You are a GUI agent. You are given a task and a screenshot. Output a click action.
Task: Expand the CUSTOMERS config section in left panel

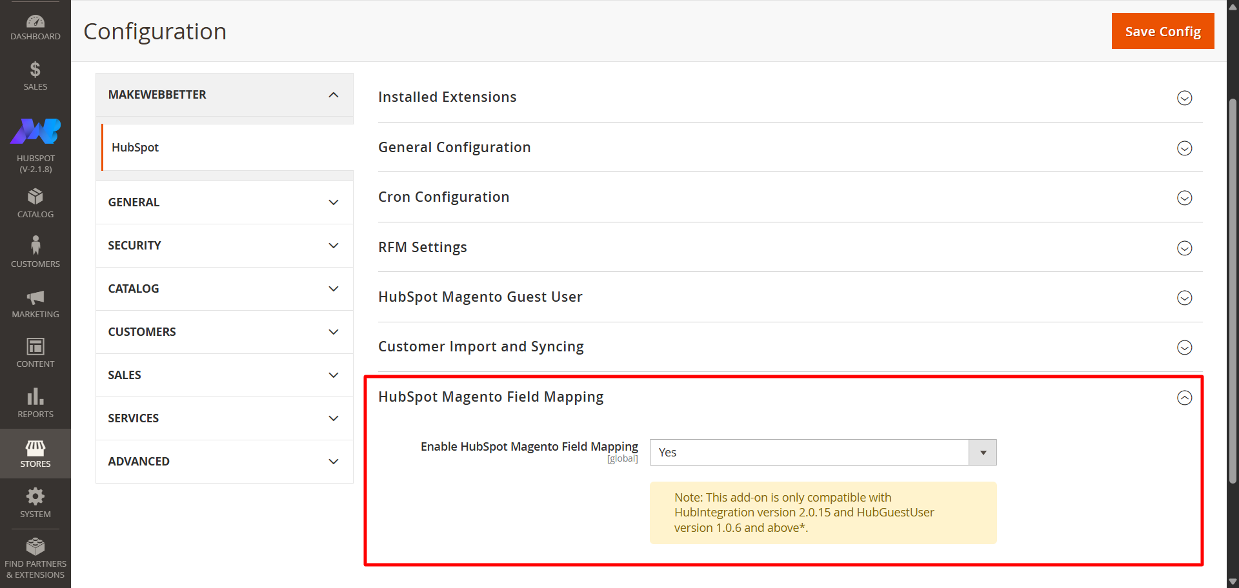coord(224,332)
